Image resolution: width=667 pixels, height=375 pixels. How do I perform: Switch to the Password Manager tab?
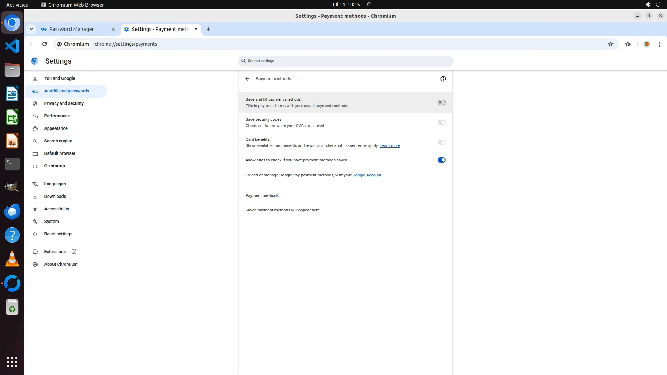pyautogui.click(x=72, y=29)
